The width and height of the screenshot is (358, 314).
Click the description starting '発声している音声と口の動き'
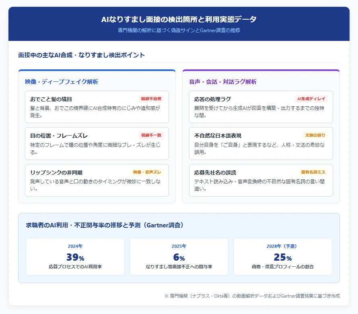tap(95, 185)
